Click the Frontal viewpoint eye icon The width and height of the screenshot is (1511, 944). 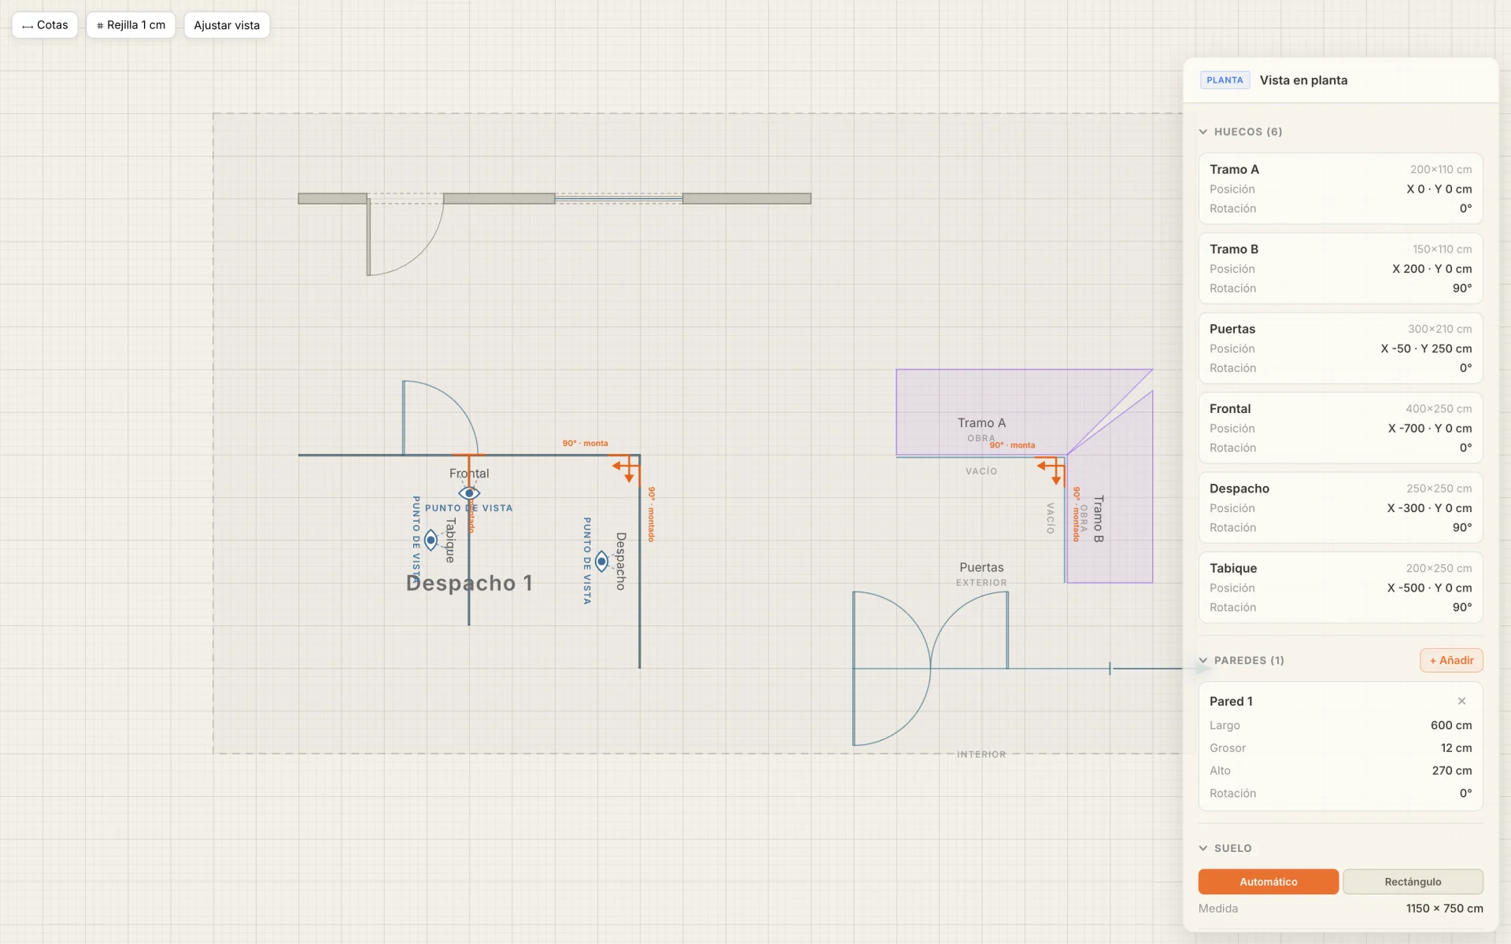(x=469, y=493)
